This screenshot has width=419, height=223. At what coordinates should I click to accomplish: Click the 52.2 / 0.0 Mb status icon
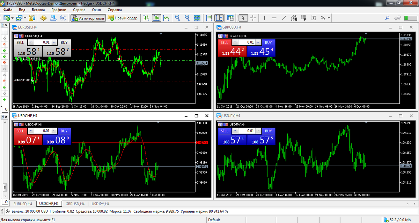pyautogui.click(x=386, y=220)
